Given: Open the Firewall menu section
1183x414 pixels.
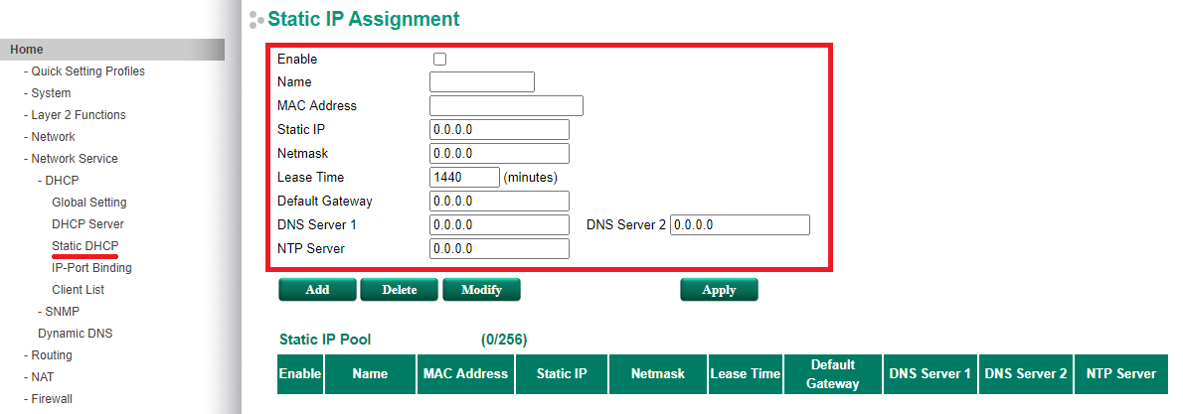Looking at the screenshot, I should tap(52, 399).
